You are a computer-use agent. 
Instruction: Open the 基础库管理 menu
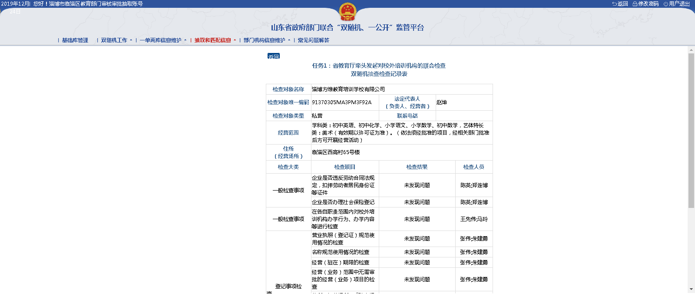pos(75,40)
